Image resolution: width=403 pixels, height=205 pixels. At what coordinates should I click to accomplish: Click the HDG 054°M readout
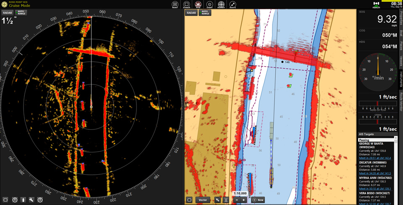tap(378, 45)
